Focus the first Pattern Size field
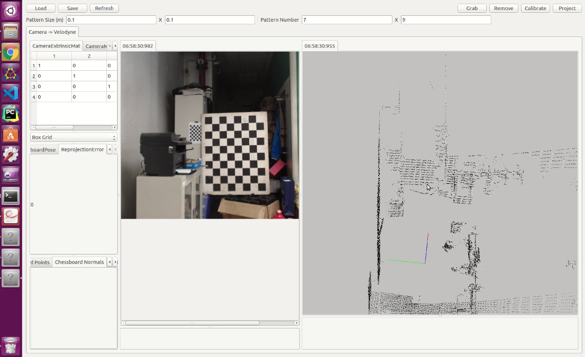 (x=111, y=20)
